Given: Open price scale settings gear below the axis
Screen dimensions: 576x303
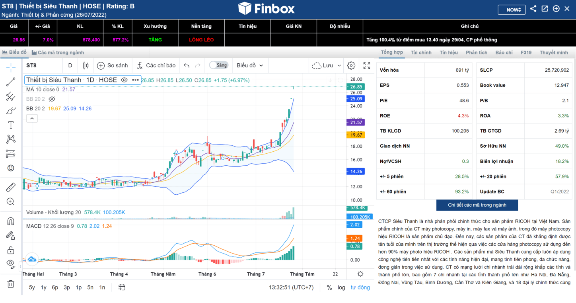Looking at the screenshot, I should point(360,274).
